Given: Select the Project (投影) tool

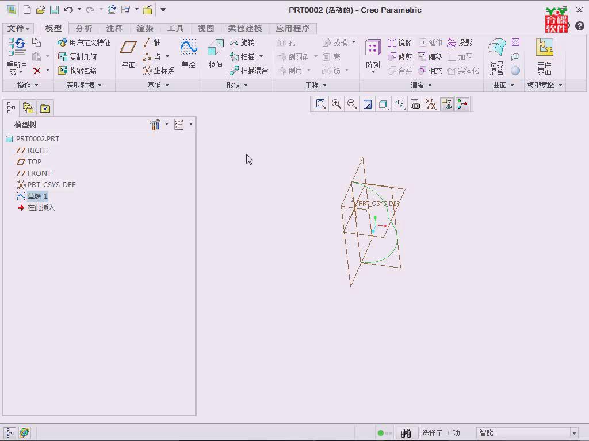Looking at the screenshot, I should [460, 42].
